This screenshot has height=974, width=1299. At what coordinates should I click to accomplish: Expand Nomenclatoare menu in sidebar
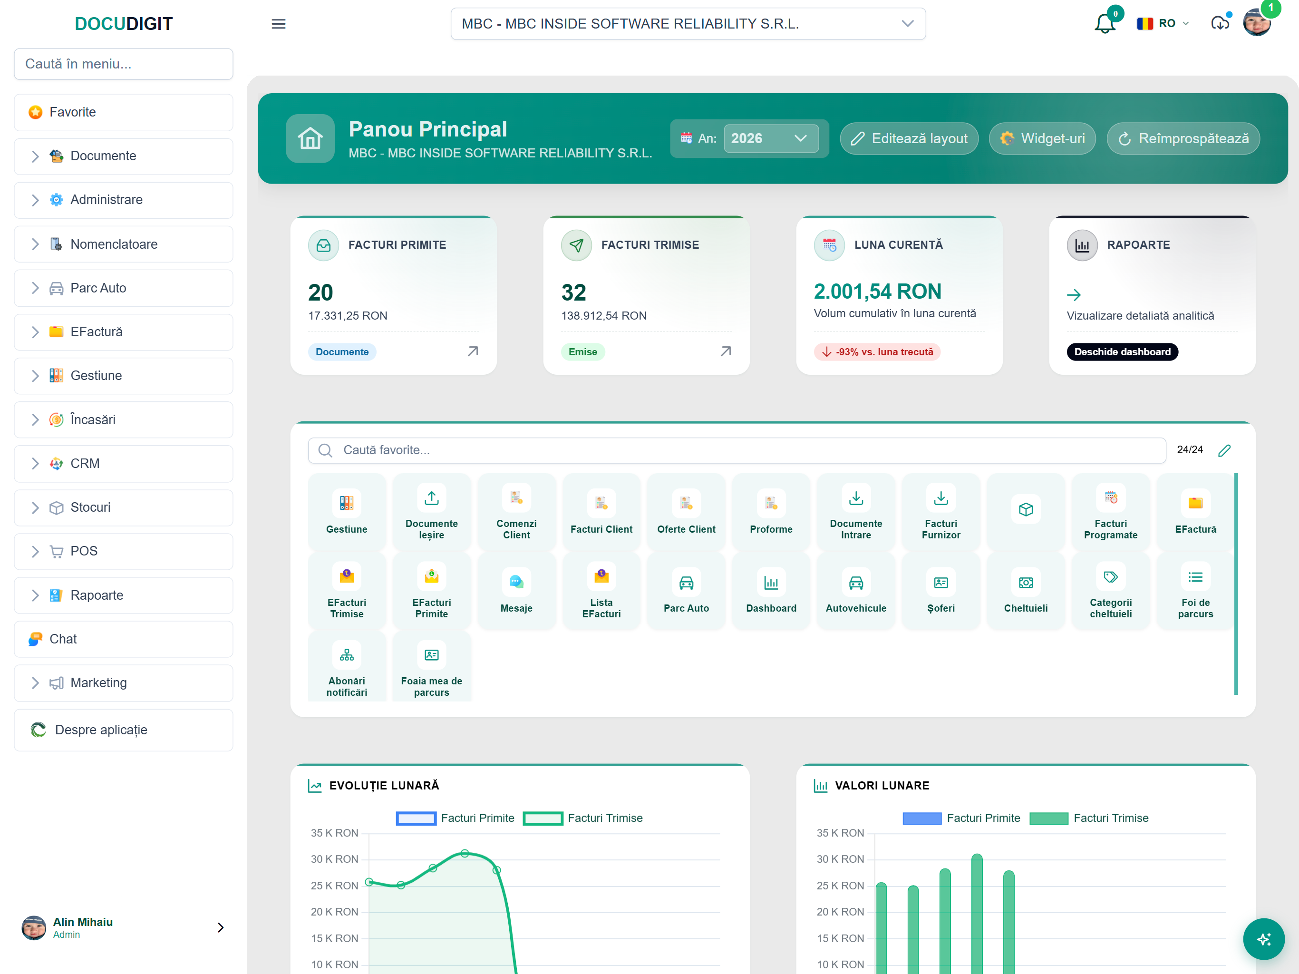pyautogui.click(x=123, y=244)
